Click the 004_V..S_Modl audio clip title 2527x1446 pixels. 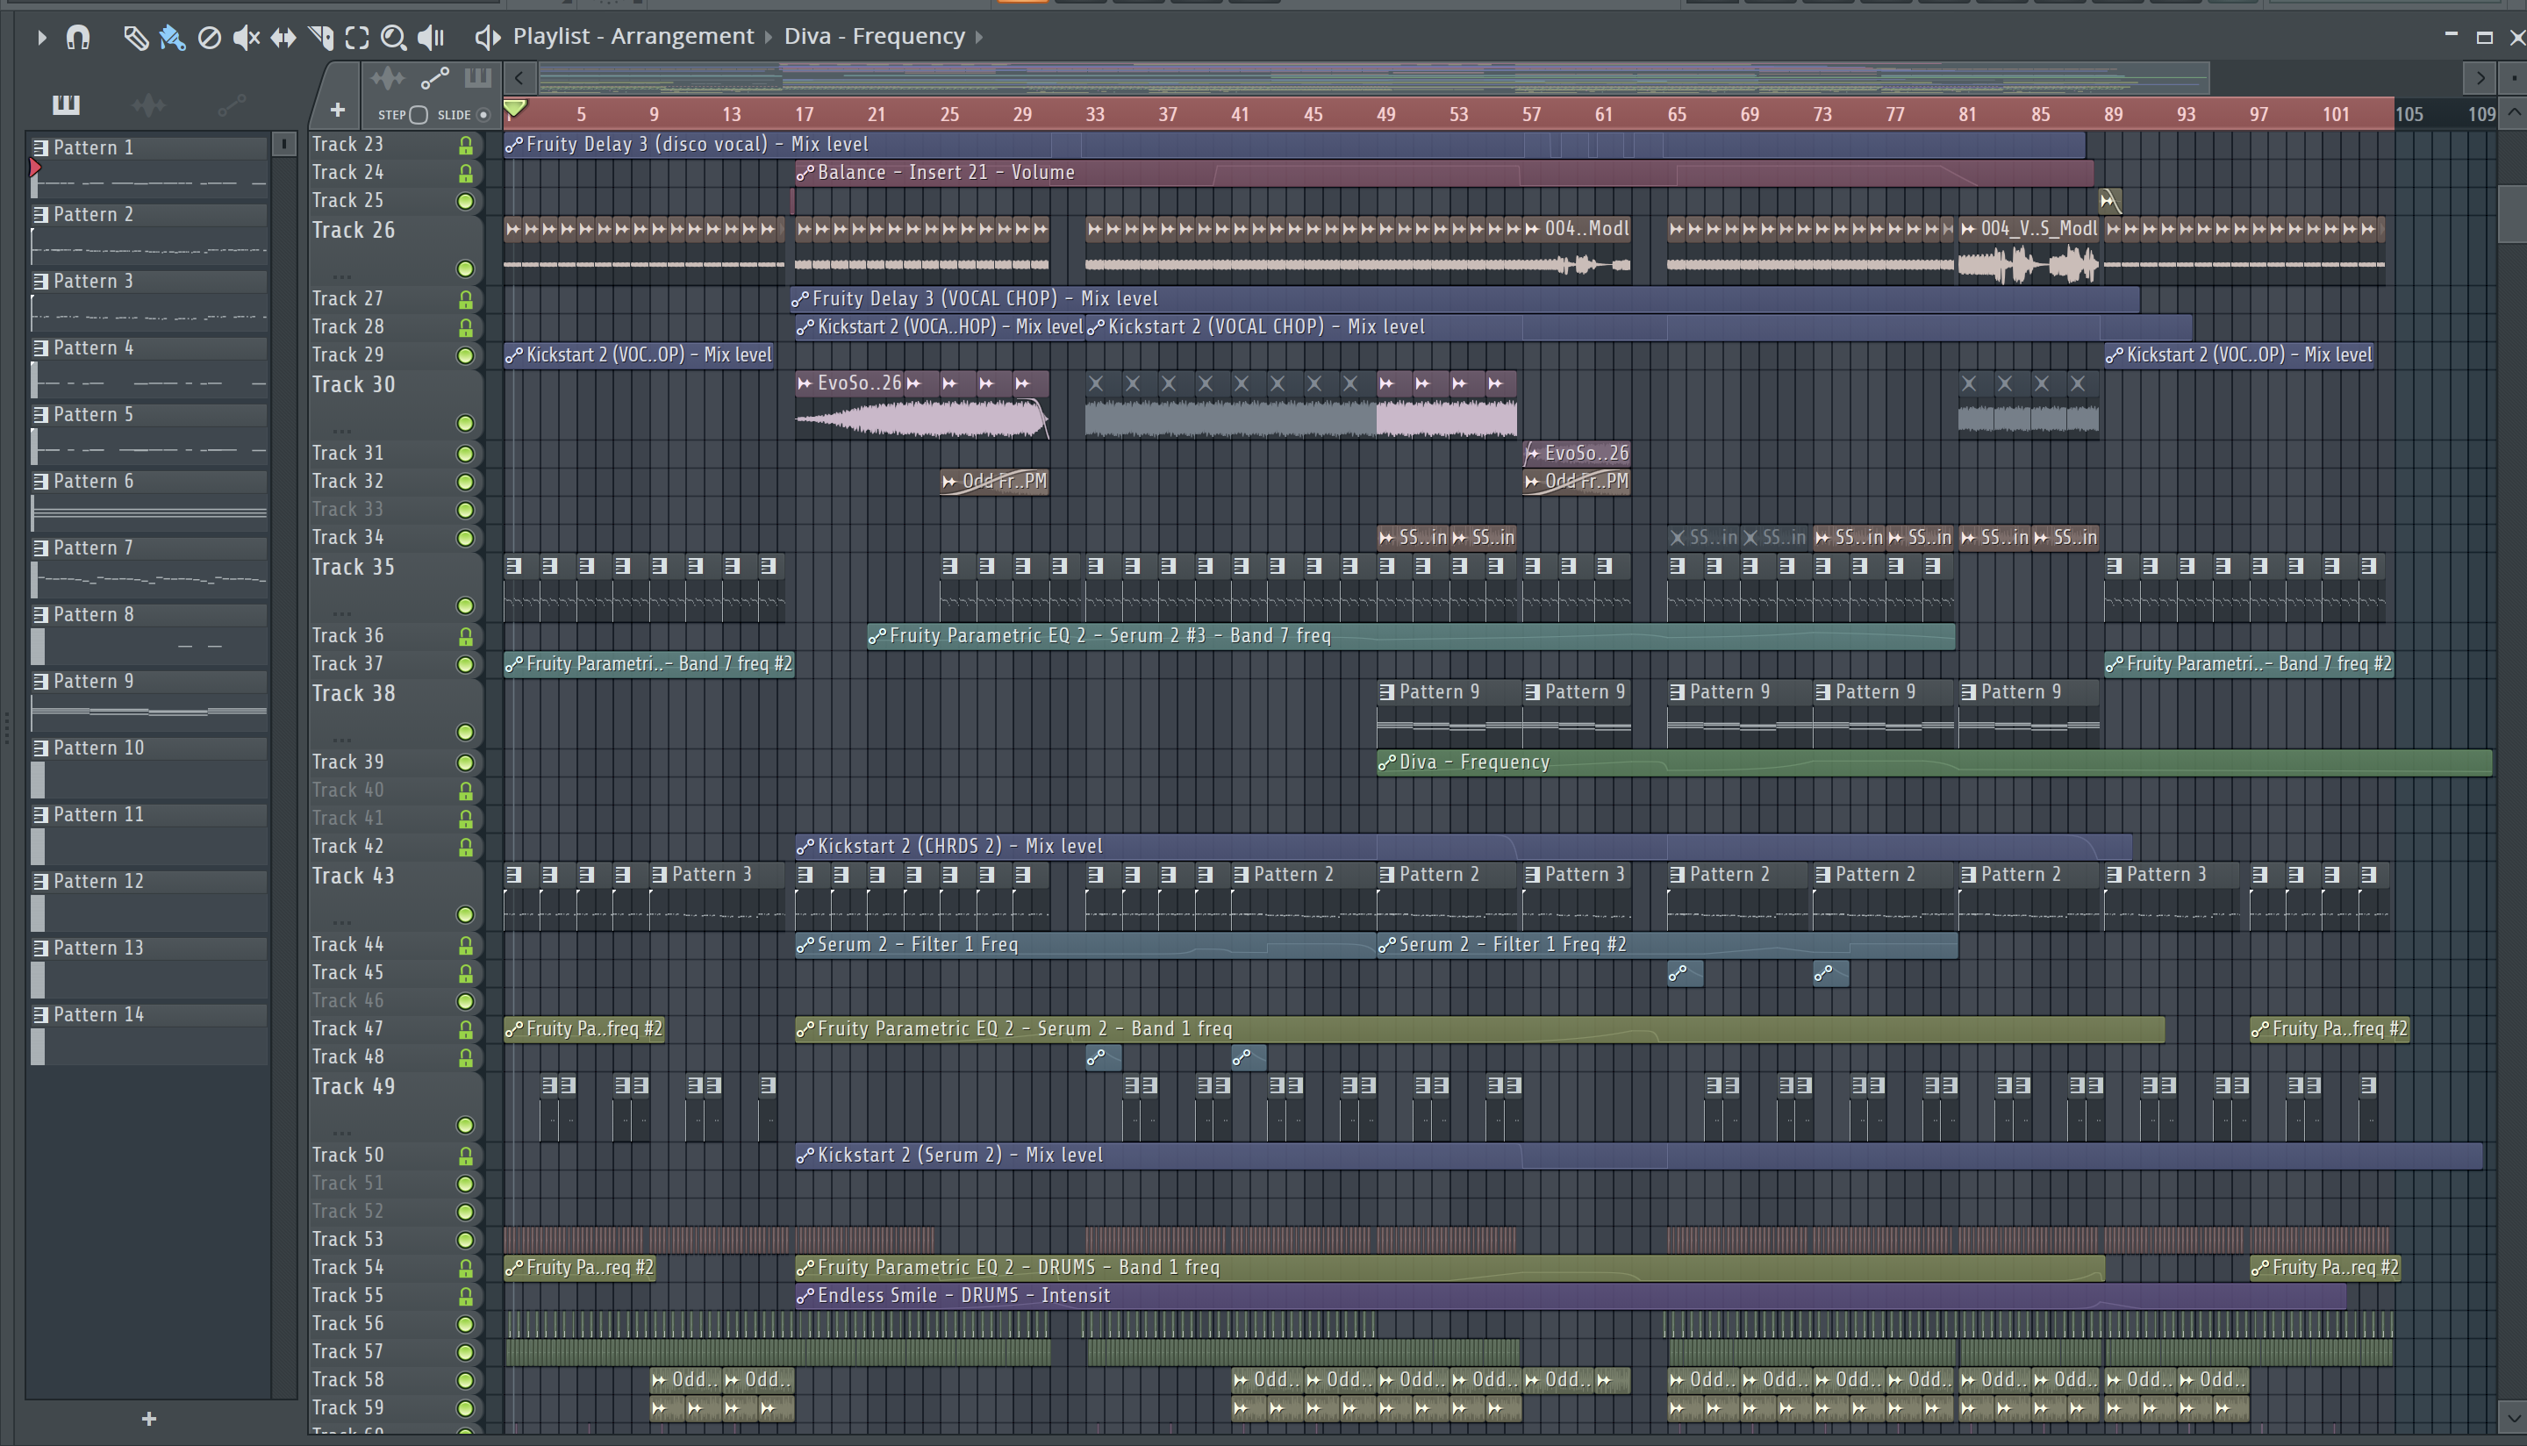pyautogui.click(x=2038, y=229)
